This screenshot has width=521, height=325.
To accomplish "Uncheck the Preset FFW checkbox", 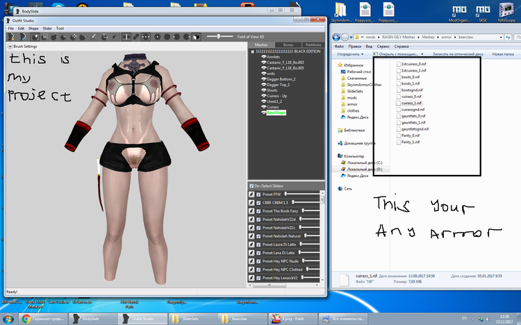I will click(258, 194).
